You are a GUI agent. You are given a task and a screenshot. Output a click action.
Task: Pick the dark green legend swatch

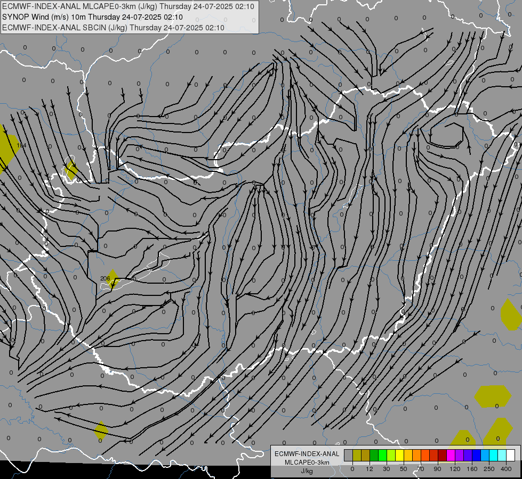point(374,455)
